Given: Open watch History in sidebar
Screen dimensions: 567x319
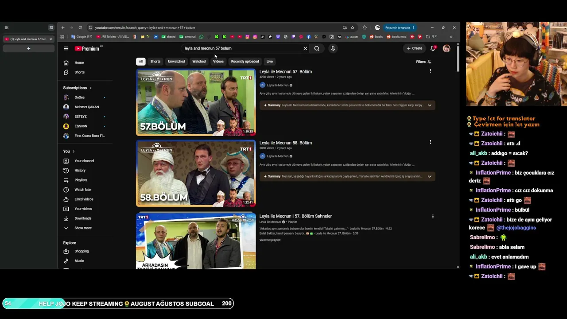Looking at the screenshot, I should click(84, 171).
